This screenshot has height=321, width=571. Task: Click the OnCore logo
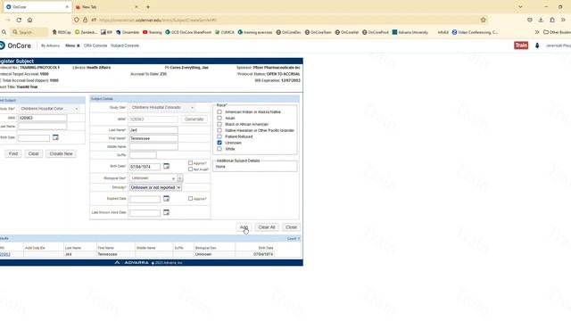point(15,45)
